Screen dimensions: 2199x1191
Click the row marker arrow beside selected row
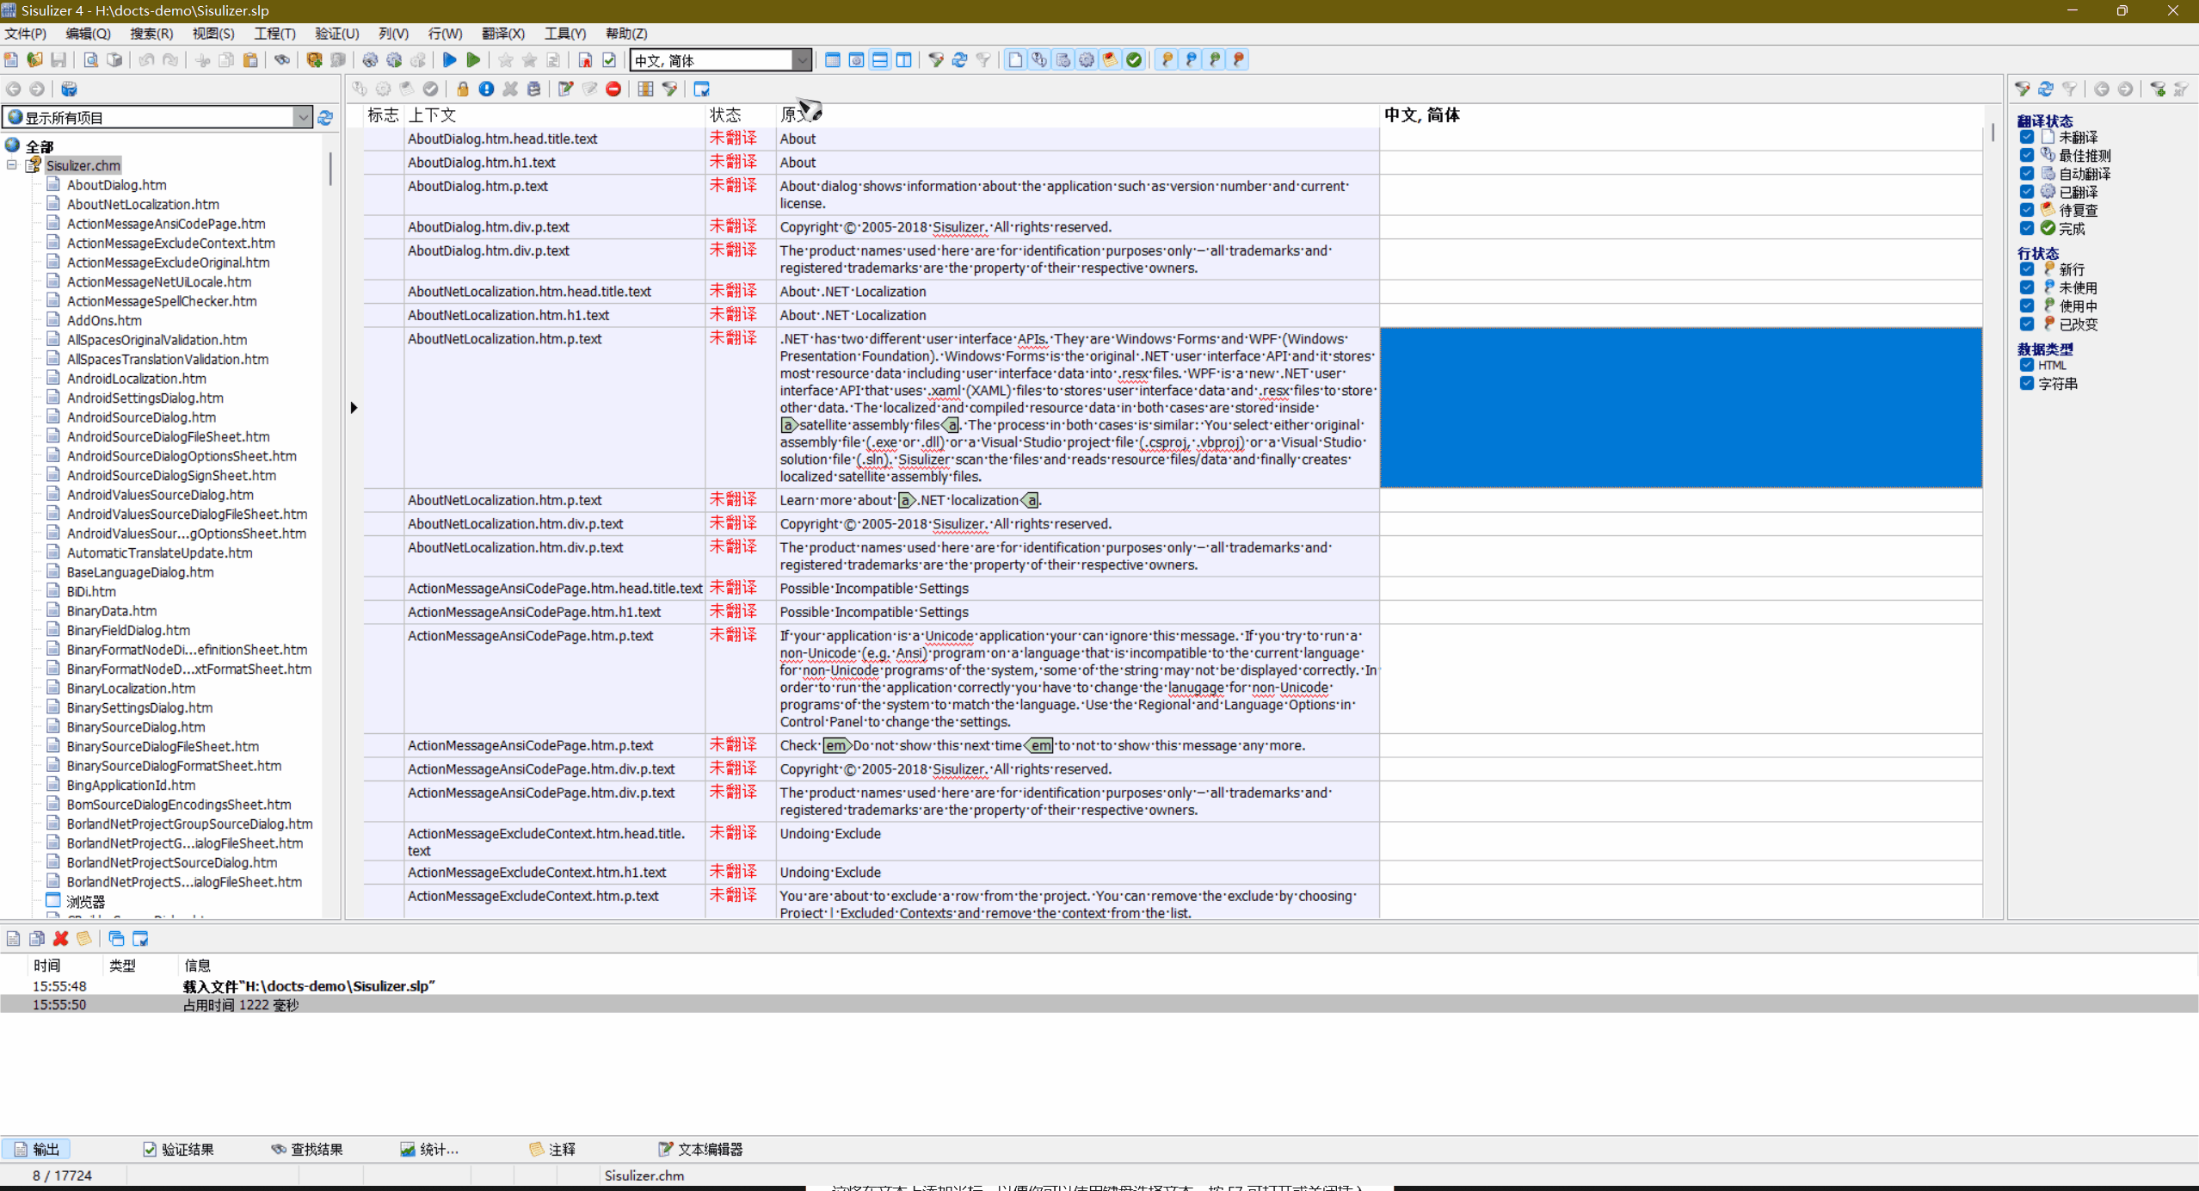click(x=354, y=407)
